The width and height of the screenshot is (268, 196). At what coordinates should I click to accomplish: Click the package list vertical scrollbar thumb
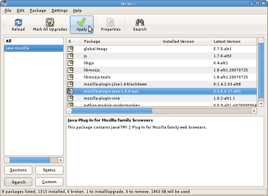[261, 71]
